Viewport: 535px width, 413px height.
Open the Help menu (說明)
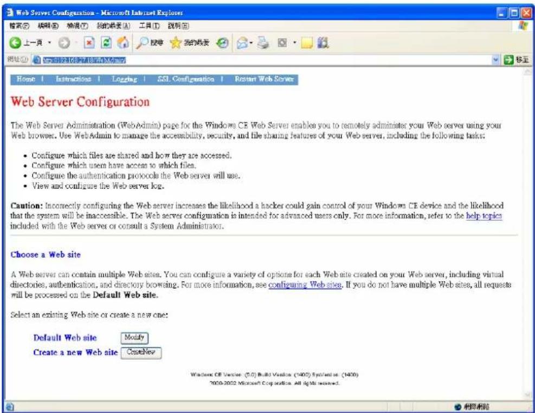click(x=178, y=26)
